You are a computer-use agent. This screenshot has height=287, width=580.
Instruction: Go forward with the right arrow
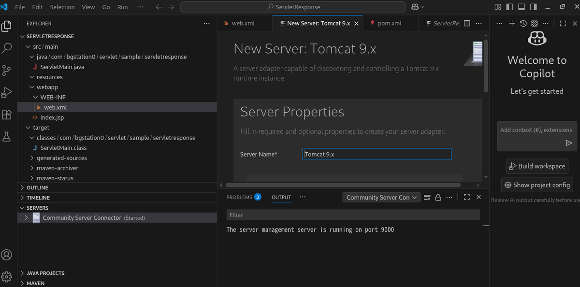[170, 7]
